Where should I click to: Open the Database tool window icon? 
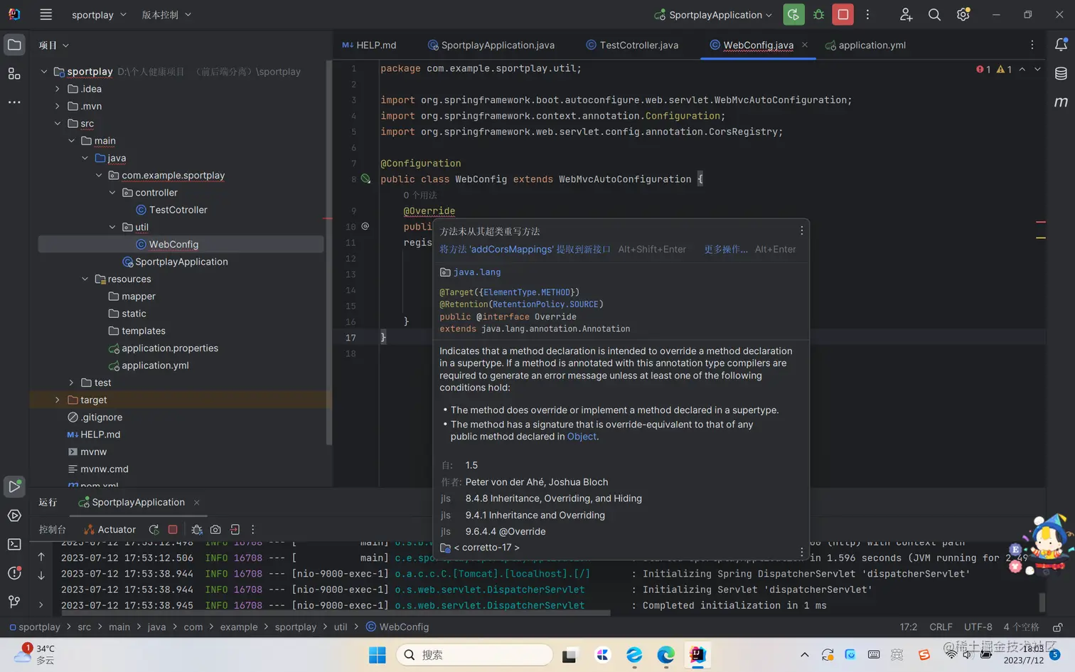point(1061,73)
